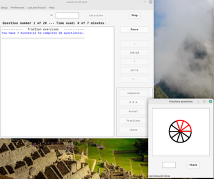
Task: Click the Check button in Fractions questions
Action: (x=193, y=165)
